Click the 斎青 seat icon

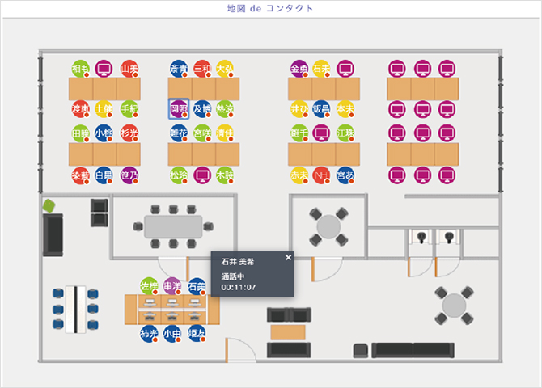pos(179,69)
